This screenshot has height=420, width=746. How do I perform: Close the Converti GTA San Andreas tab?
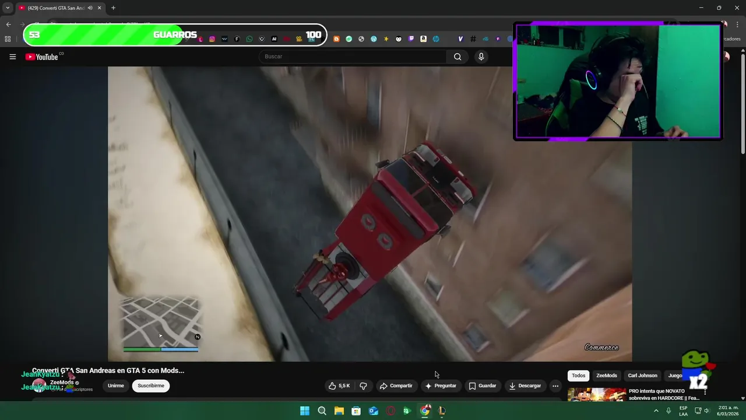[99, 8]
